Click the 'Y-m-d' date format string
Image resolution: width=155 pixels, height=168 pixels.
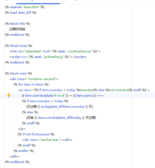coord(59,96)
